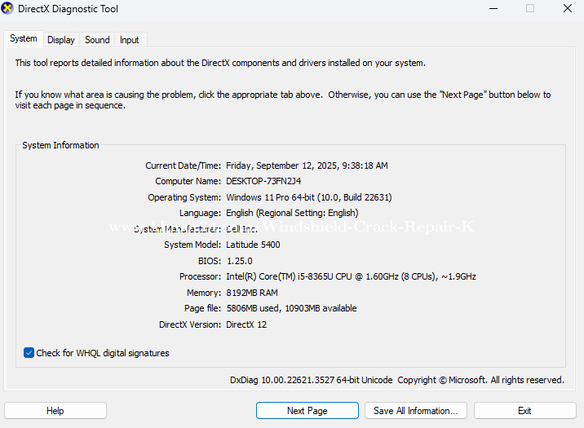Click the DirectX icon in the title bar

click(8, 9)
